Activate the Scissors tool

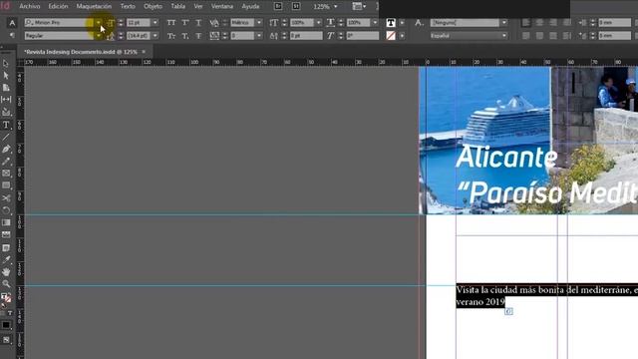pyautogui.click(x=6, y=198)
